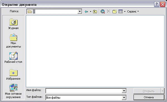Click the Help question mark button
Screen dimensions: 167x102
pos(157,4)
